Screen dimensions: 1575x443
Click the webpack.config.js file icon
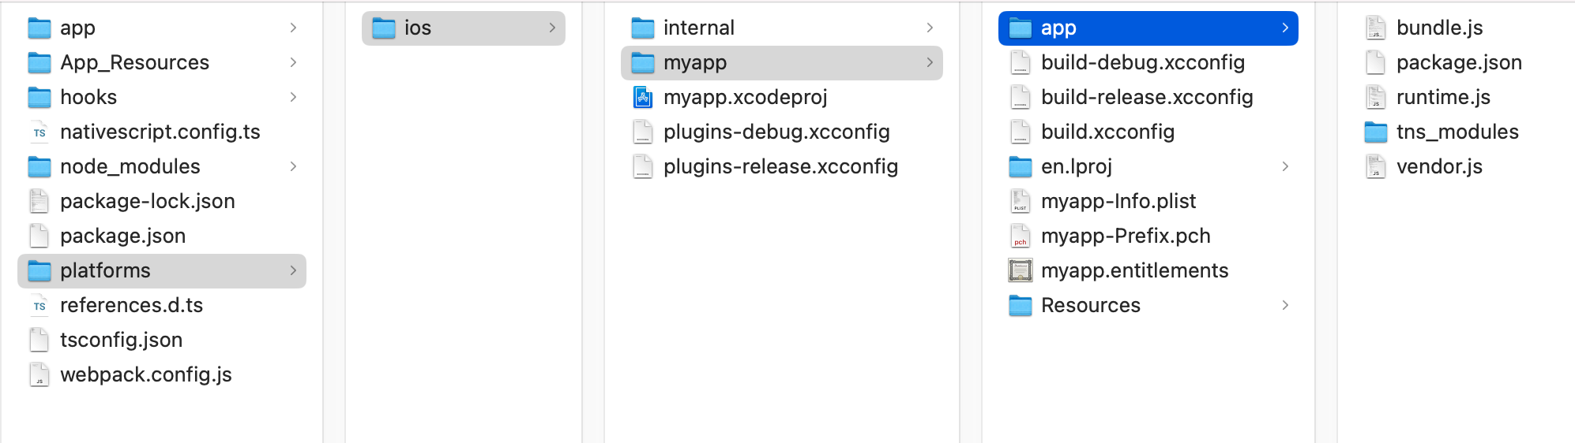pos(39,375)
